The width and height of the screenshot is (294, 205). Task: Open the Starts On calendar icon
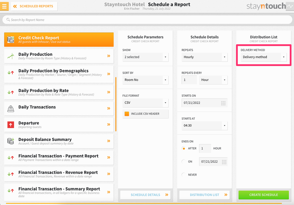pos(223,103)
